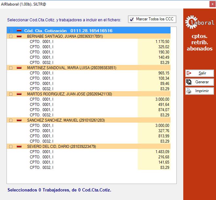Check the box for SEVERO DEL CID, DARIO
This screenshot has height=200, width=216.
11,147
